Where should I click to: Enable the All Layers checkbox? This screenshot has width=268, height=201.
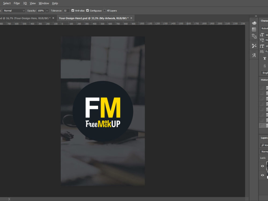tap(105, 10)
